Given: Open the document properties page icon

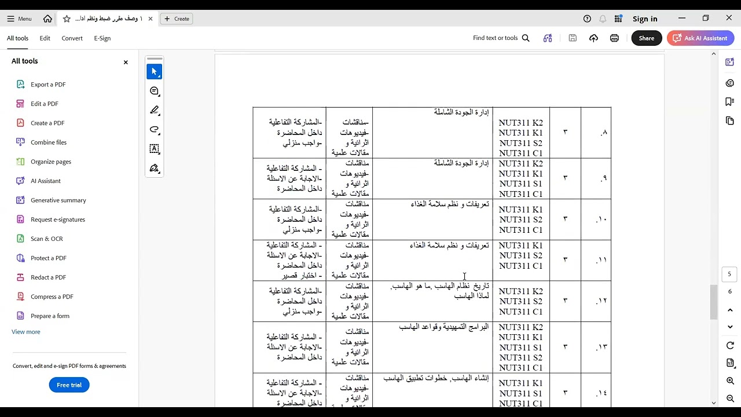Looking at the screenshot, I should [730, 363].
